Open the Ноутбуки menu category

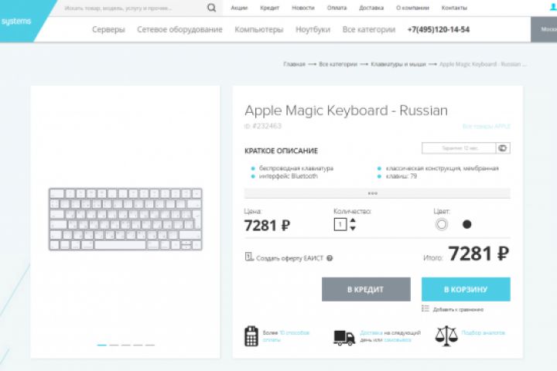[x=313, y=29]
